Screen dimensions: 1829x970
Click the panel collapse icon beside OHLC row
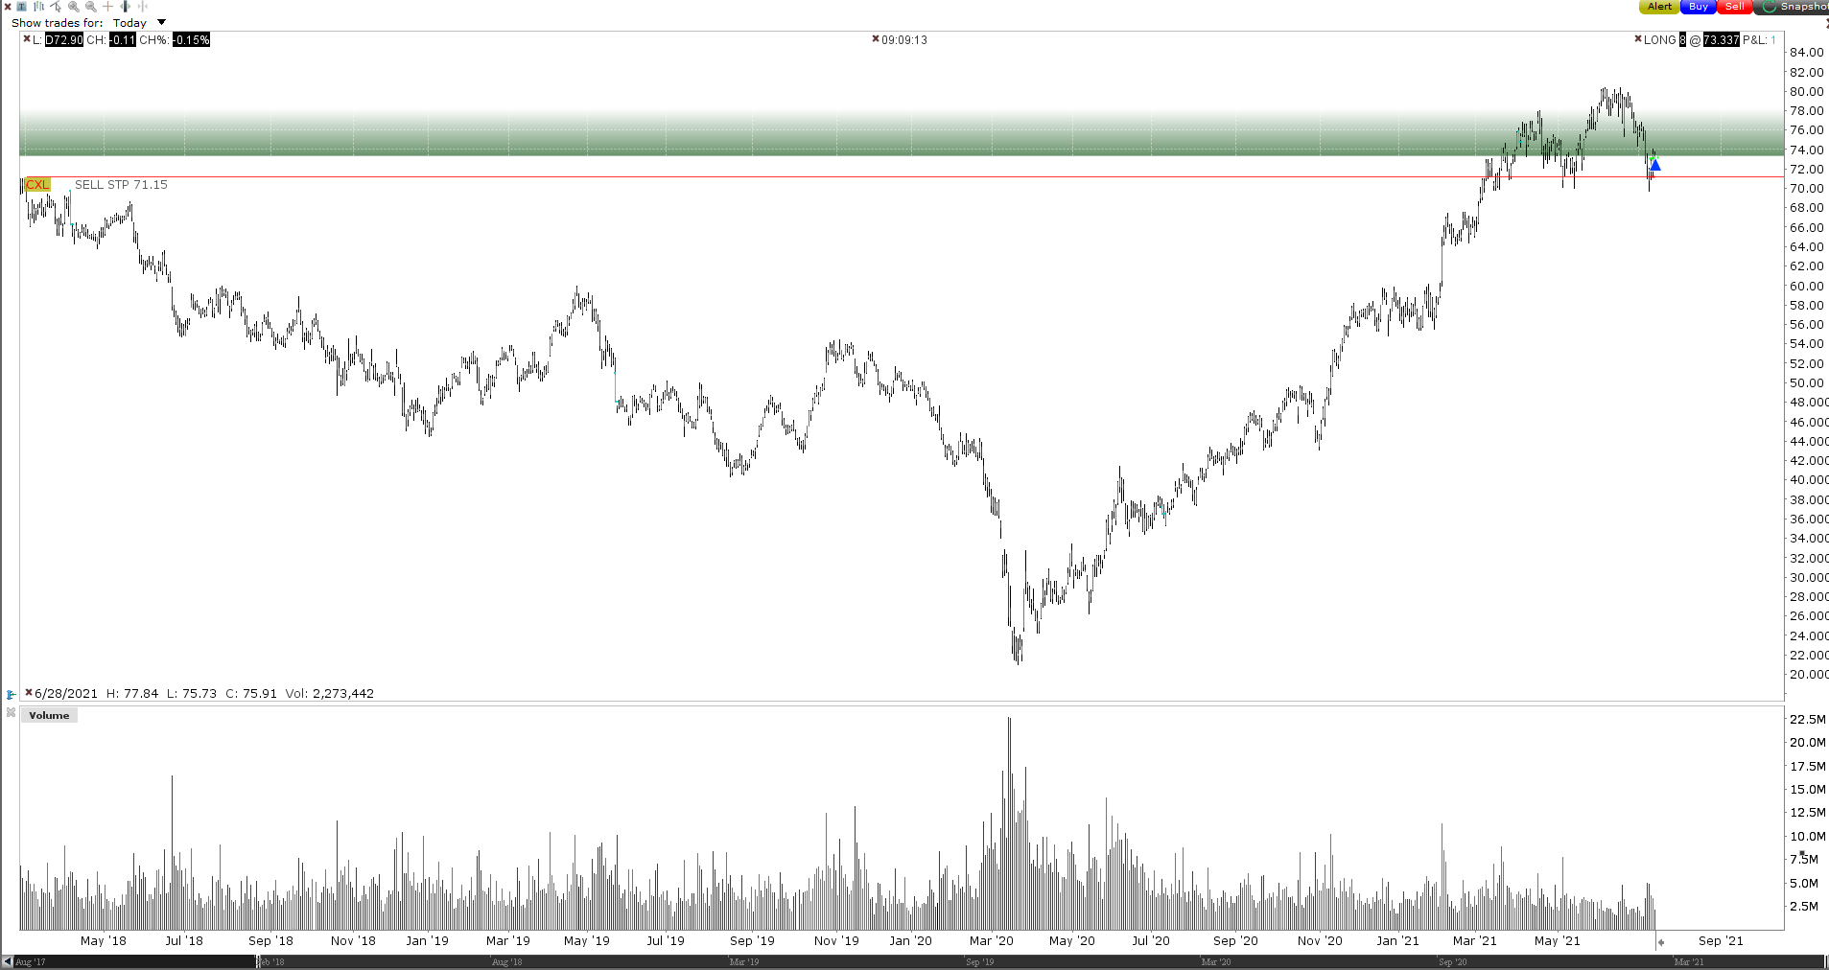pyautogui.click(x=11, y=694)
